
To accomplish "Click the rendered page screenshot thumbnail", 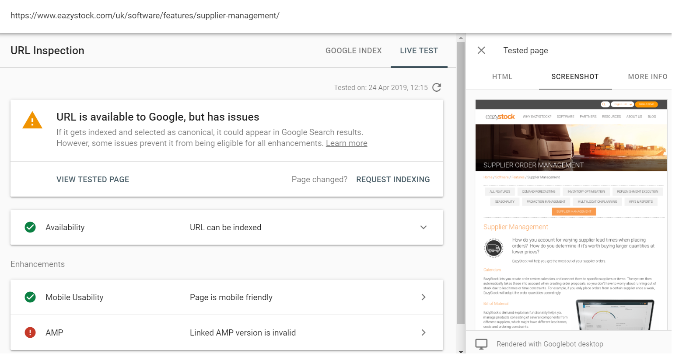I will (571, 215).
